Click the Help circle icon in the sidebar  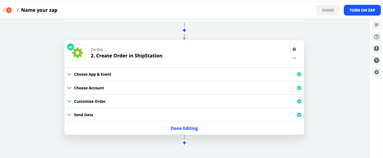coord(376,36)
